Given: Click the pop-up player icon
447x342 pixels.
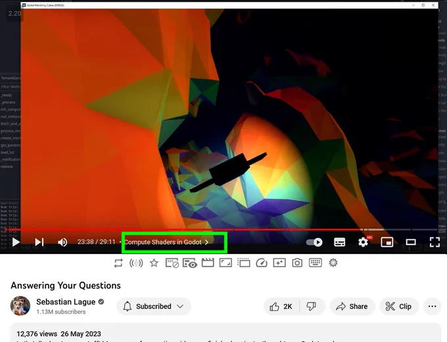Looking at the screenshot, I should tap(243, 262).
